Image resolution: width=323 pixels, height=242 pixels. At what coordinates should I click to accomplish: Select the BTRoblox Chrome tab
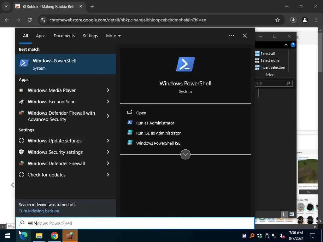pos(48,7)
